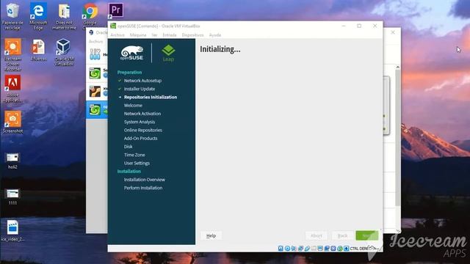Click the shared folders status bar icon
The image size is (470, 264).
click(314, 249)
